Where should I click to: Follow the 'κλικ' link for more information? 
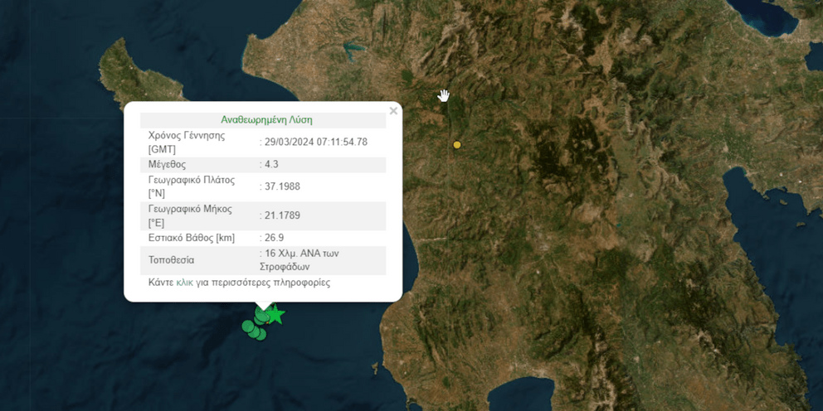click(185, 283)
